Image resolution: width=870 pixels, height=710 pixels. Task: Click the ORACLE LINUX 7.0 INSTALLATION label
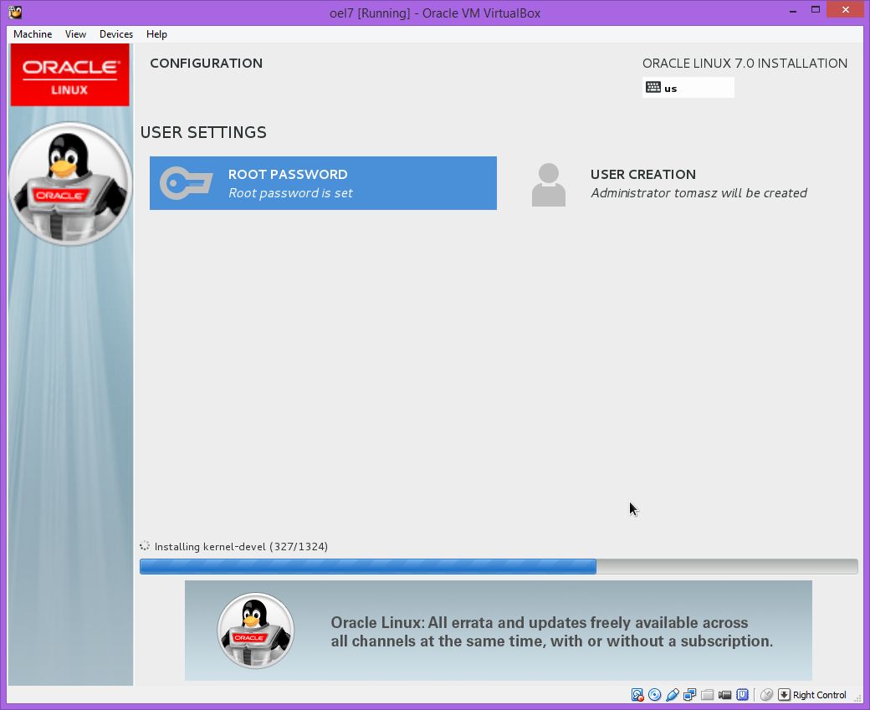pos(745,64)
